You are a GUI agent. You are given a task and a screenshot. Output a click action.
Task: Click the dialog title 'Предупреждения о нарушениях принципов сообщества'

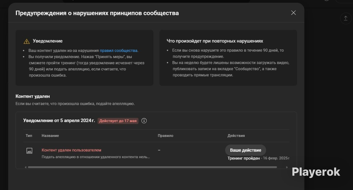(x=97, y=13)
